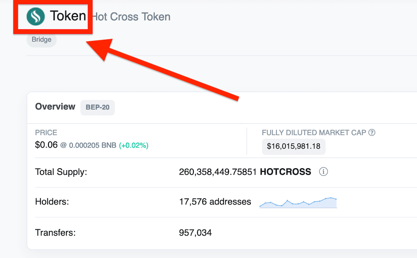Click the Transfers label
Viewport: 417px width, 258px height.
[55, 232]
